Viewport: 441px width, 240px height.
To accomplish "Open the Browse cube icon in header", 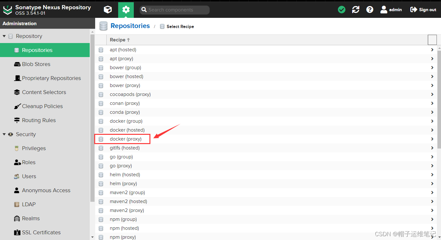I will point(108,10).
